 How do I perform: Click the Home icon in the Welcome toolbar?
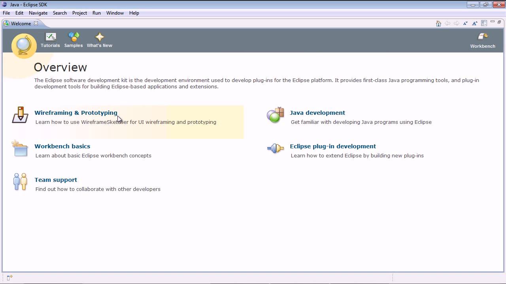[438, 24]
